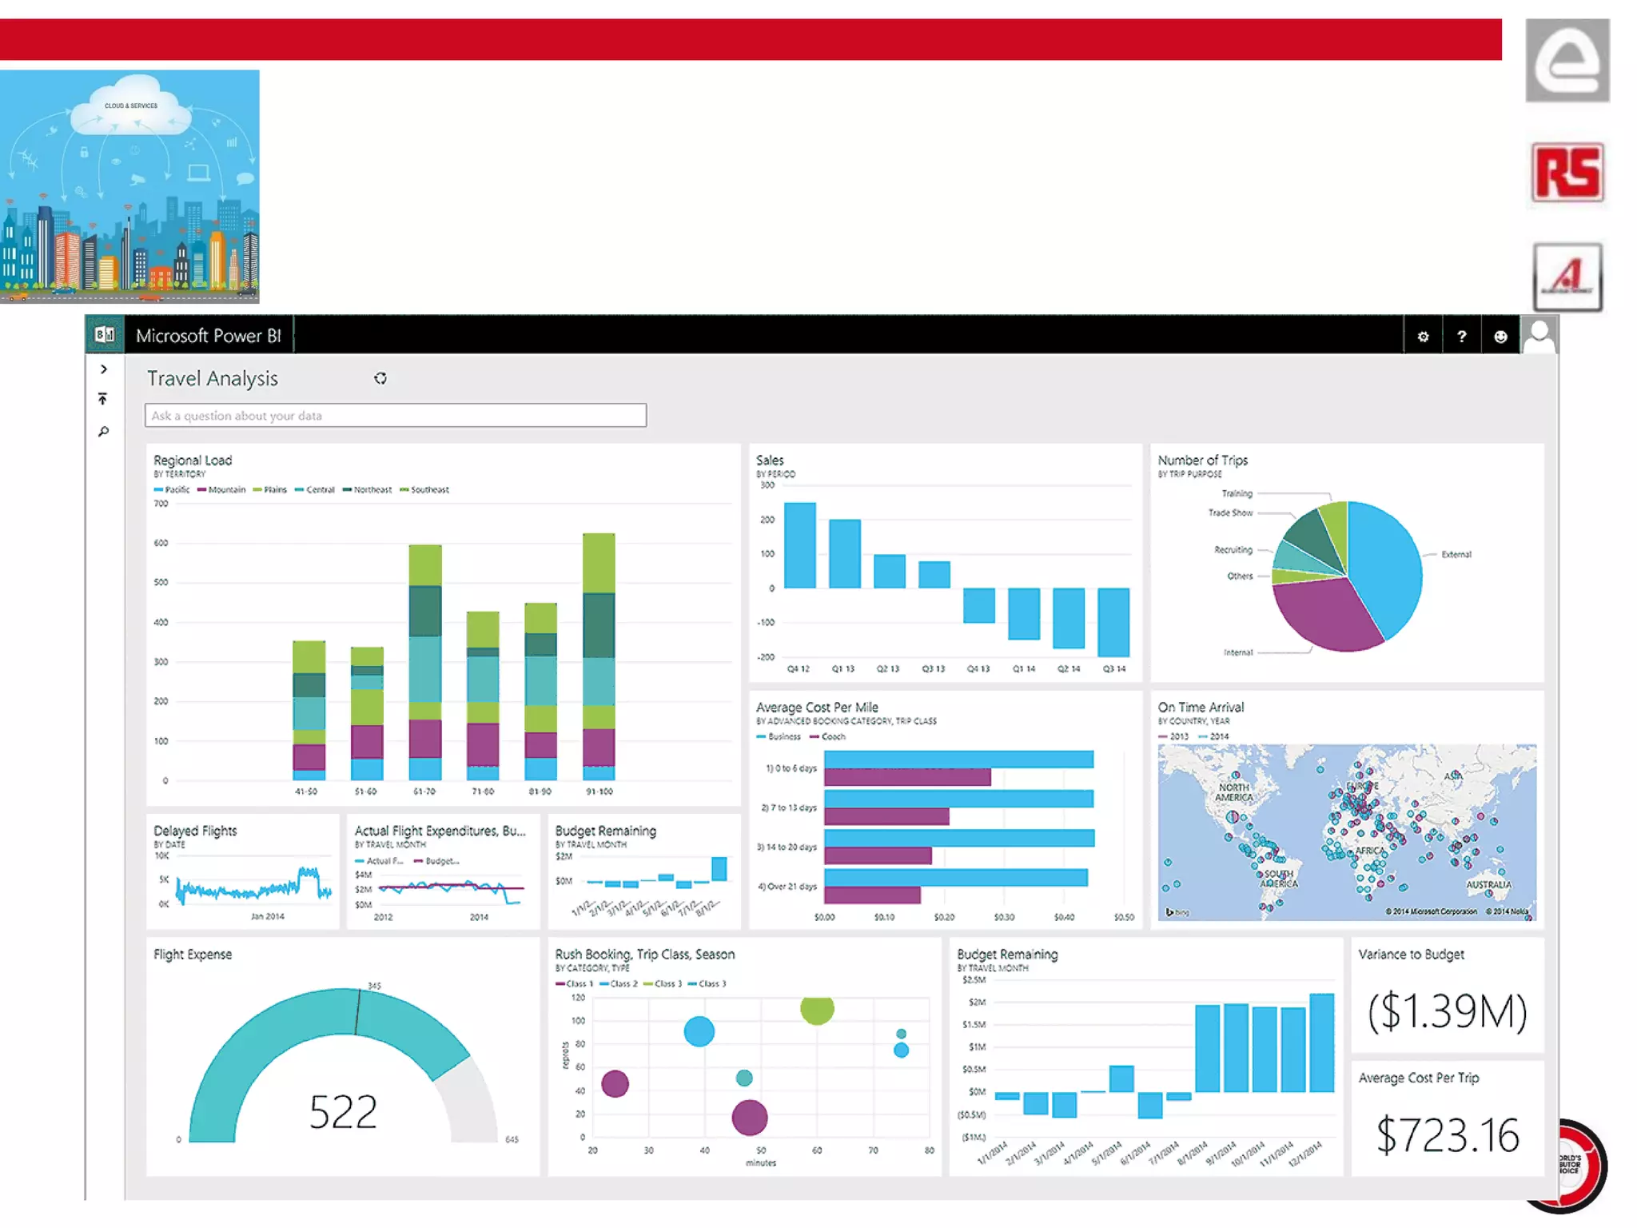Click the Microsoft Power BI header title
The width and height of the screenshot is (1637, 1228).
[209, 336]
